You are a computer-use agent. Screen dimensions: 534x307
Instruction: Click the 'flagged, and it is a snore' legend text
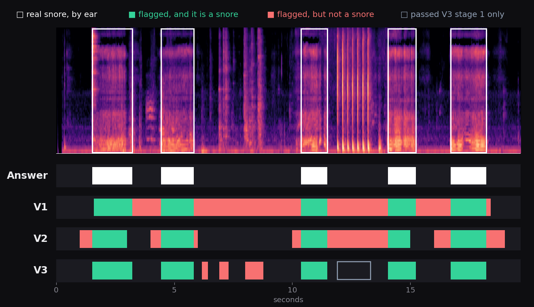(188, 15)
